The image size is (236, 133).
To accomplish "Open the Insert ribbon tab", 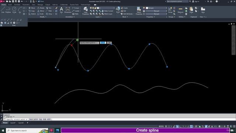I will 10,5.
